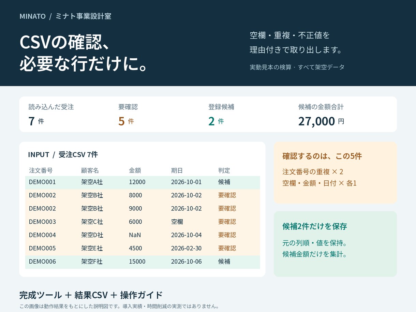416x312 pixels.
Task: Click the '金額' column header
Action: [x=135, y=170]
